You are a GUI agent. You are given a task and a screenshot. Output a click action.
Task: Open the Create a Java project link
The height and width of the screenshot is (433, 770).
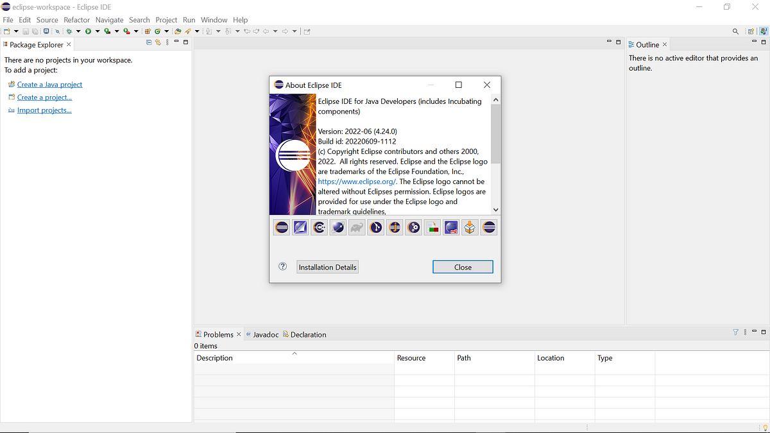tap(49, 84)
